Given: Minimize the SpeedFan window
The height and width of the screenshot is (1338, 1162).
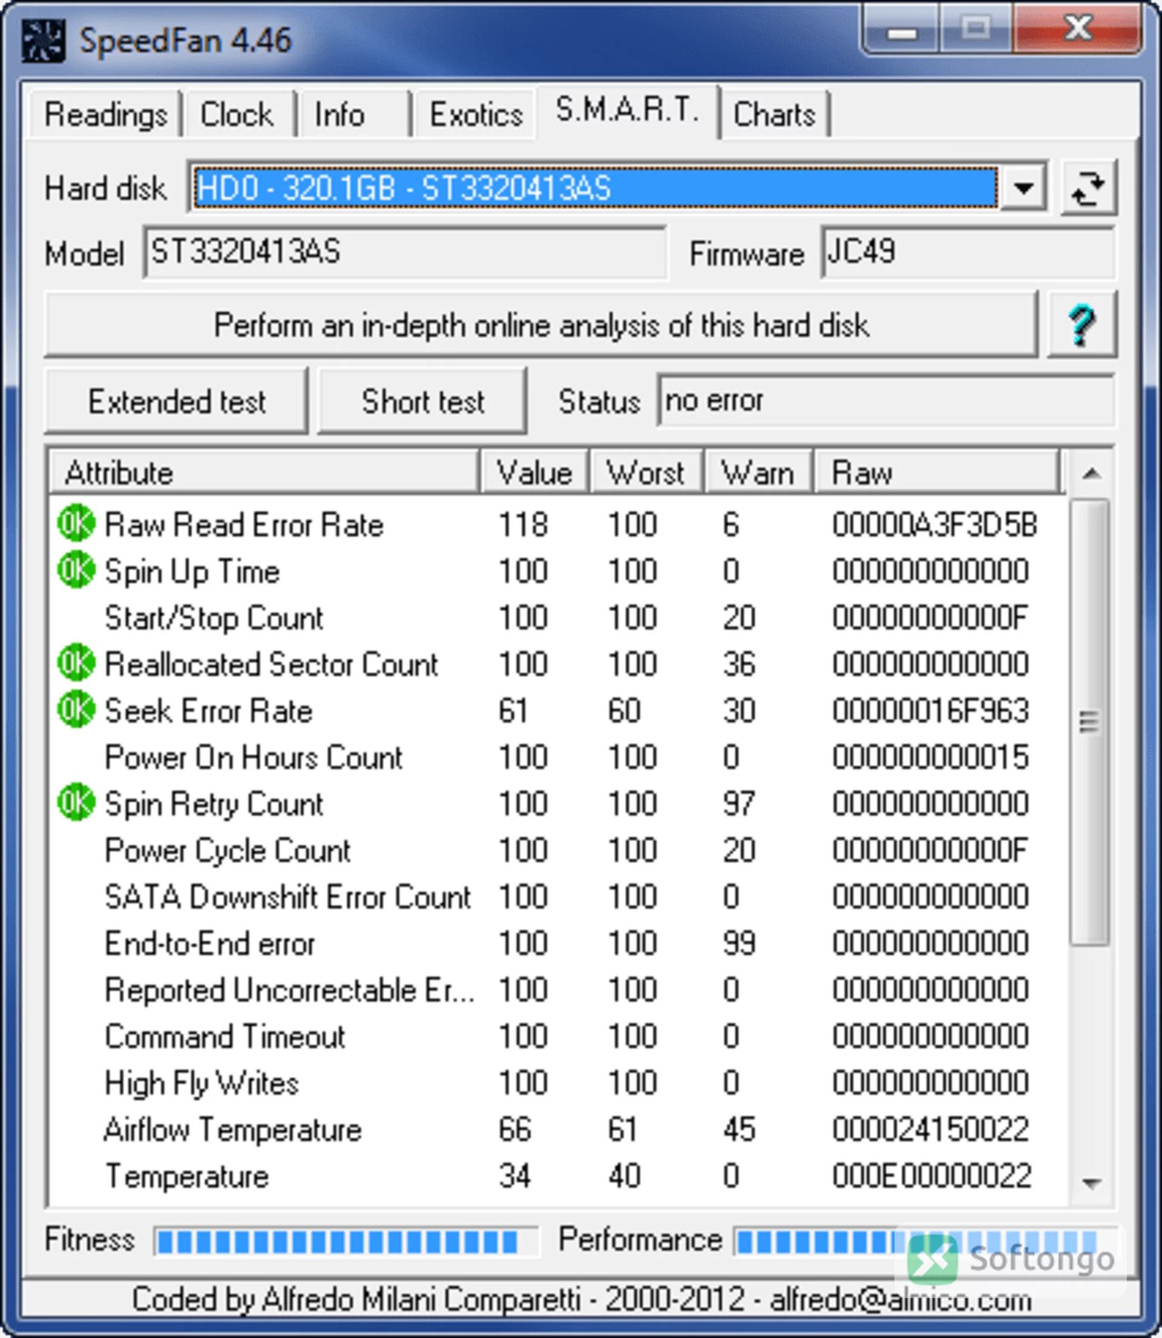Looking at the screenshot, I should click(902, 30).
